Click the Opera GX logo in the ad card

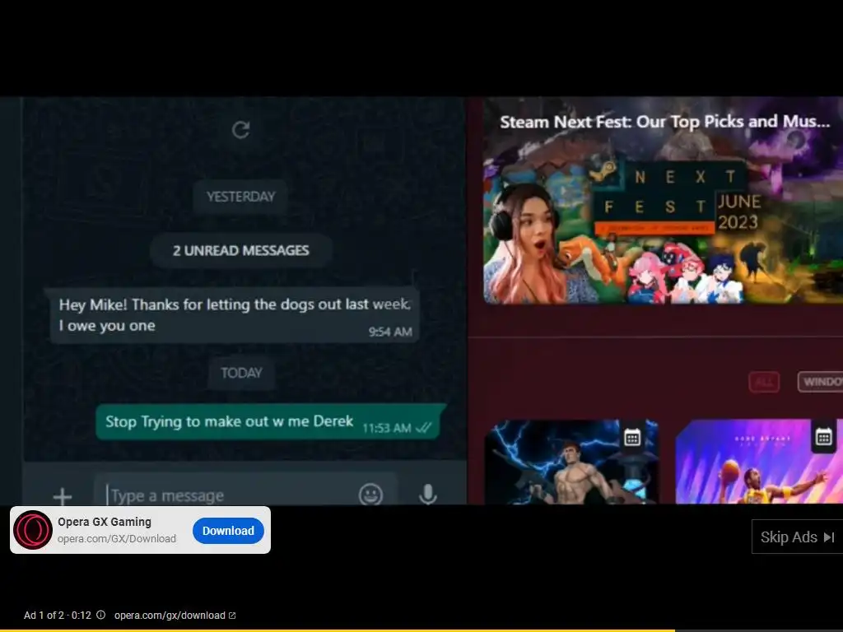[33, 530]
